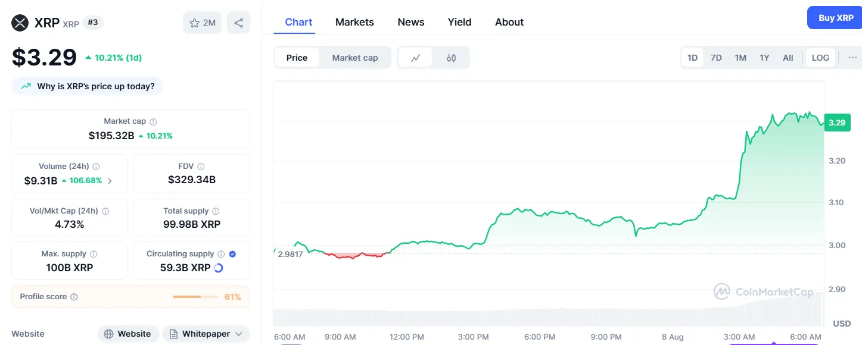Select the 7D time range
Viewport: 862px width, 345px height.
click(x=716, y=58)
